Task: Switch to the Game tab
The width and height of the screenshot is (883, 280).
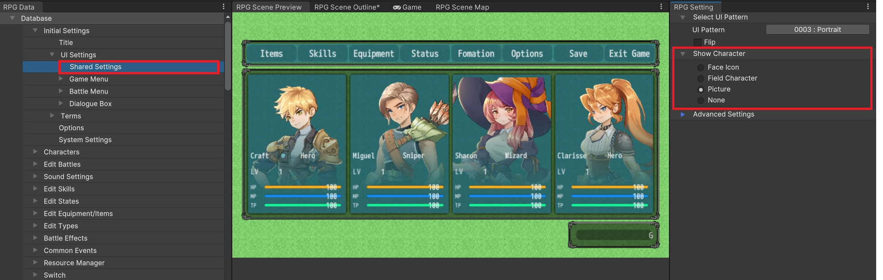Action: pos(408,7)
